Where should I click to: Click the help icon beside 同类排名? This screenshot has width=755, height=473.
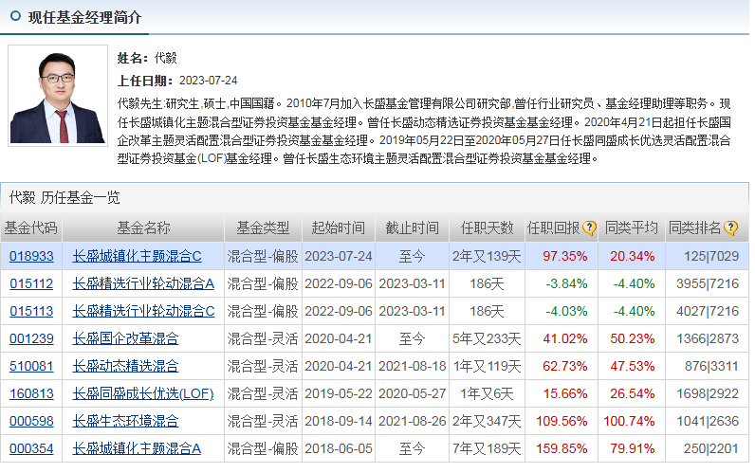click(730, 228)
